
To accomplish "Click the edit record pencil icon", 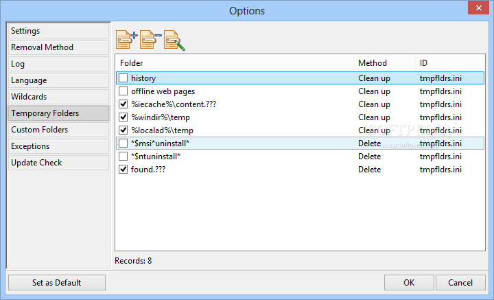I will 174,41.
